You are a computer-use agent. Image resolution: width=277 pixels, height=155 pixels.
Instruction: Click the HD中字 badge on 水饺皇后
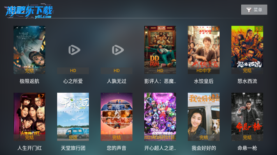point(204,71)
